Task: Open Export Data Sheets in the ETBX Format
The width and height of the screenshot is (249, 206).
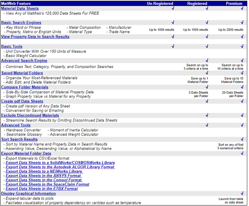Action: tap(42, 189)
